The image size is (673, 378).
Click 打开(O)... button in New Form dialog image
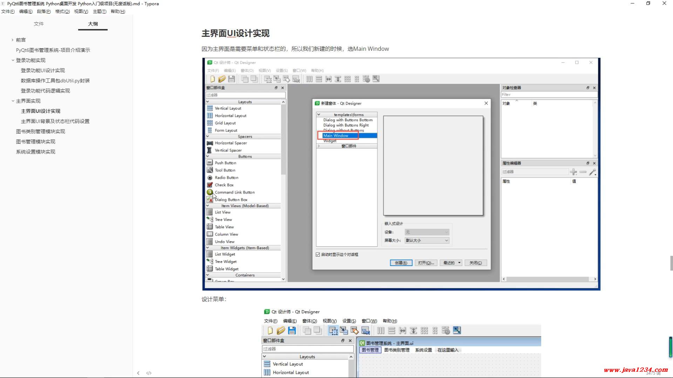[x=426, y=263]
